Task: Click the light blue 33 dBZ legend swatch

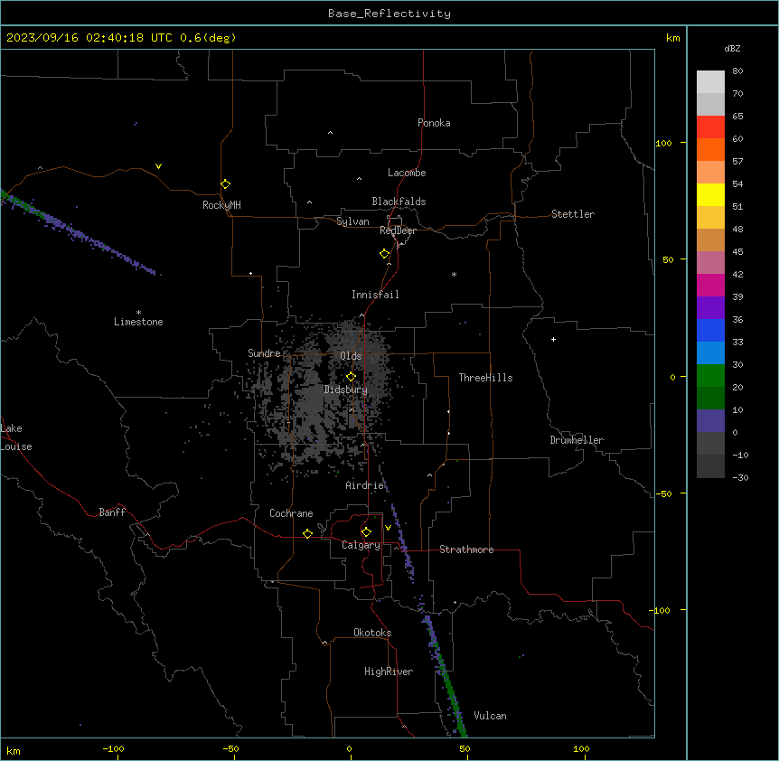Action: click(x=710, y=353)
